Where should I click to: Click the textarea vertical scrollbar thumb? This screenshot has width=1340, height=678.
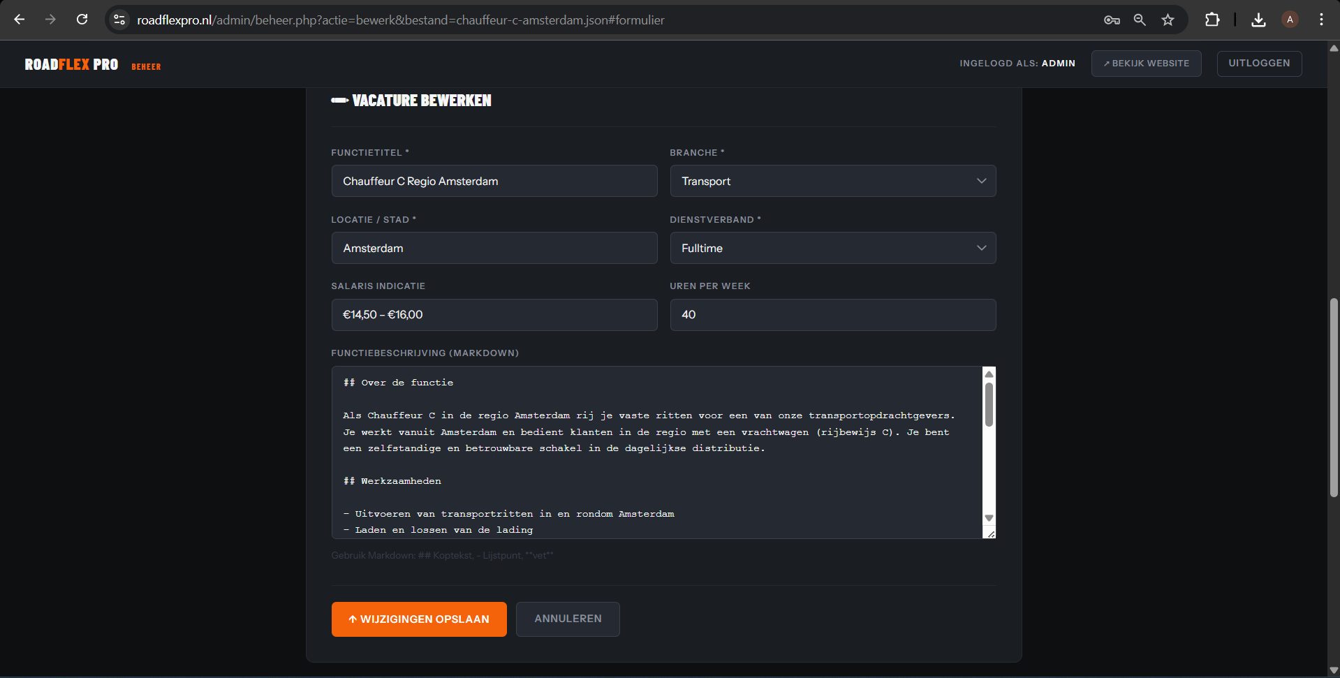point(989,404)
